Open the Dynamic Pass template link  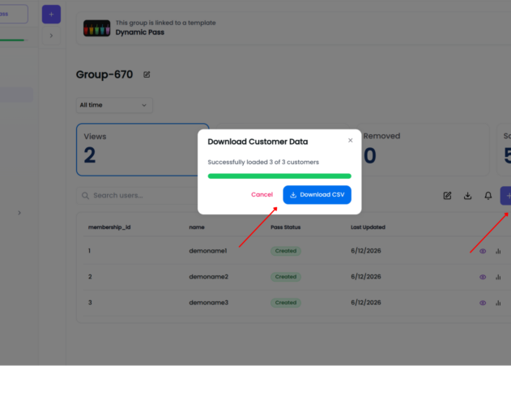(140, 32)
